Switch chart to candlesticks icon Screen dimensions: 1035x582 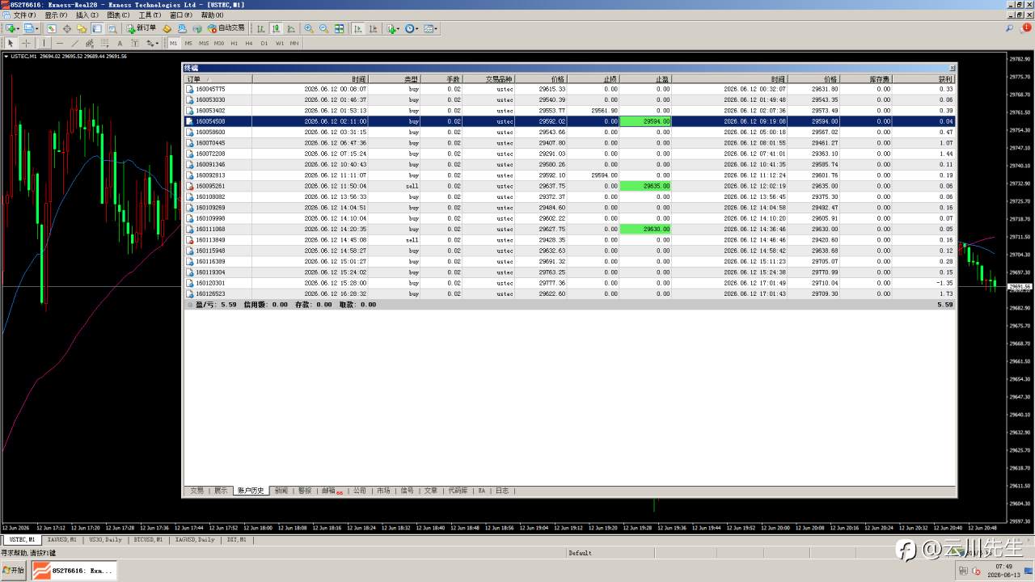coord(276,28)
